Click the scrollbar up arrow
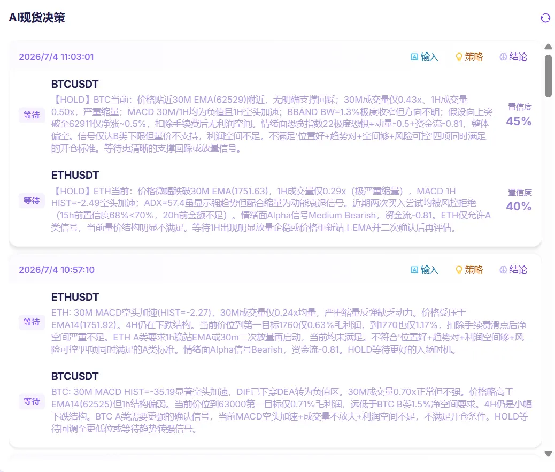This screenshot has width=555, height=472. 548,47
